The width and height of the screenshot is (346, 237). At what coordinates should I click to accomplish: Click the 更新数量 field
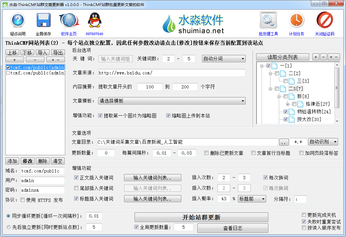[x=106, y=153]
